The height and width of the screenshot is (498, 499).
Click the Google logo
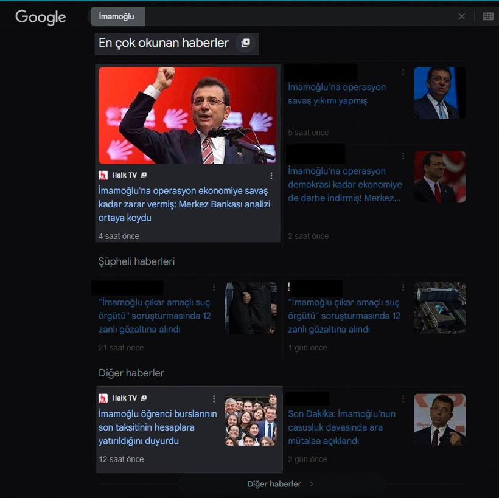[x=40, y=17]
